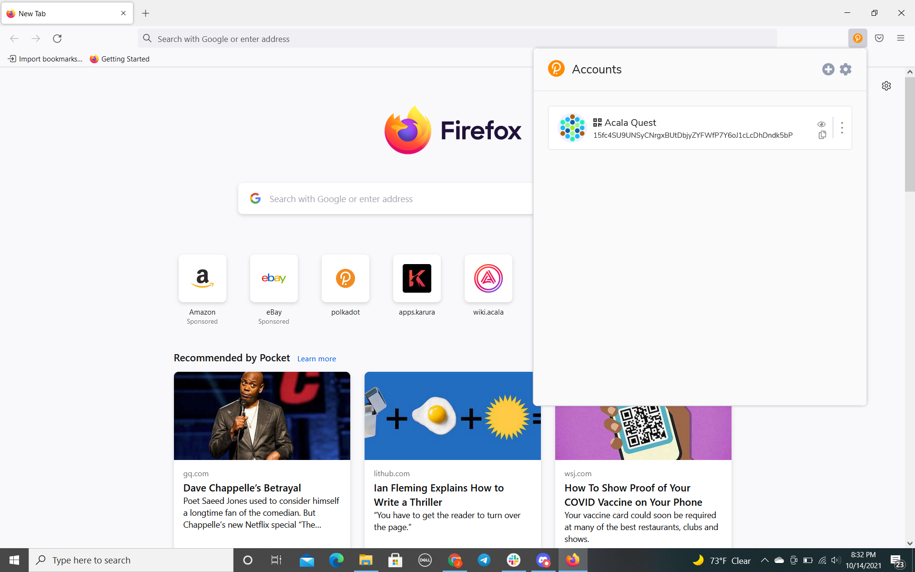Click the Acala Quest identicon
This screenshot has height=572, width=915.
572,128
